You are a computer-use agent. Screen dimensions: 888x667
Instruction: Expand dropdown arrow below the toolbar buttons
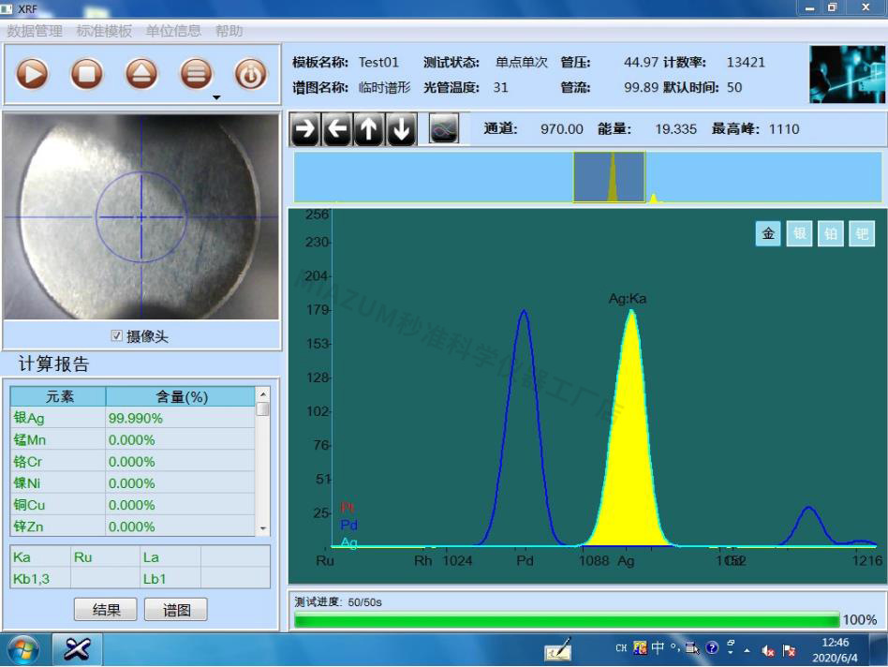[x=216, y=97]
